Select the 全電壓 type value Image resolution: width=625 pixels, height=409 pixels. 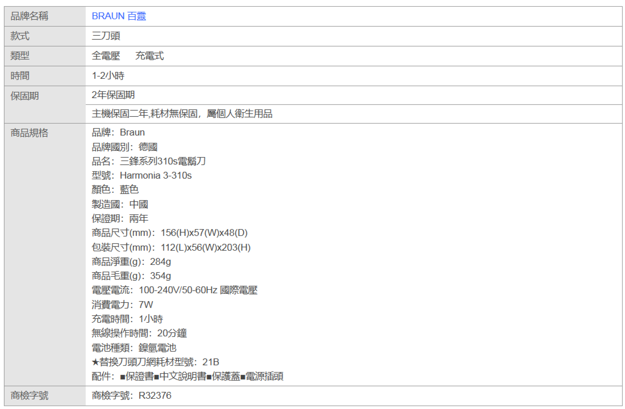click(106, 56)
